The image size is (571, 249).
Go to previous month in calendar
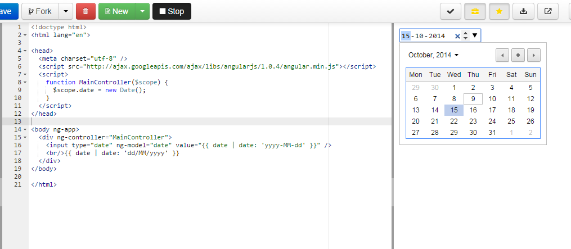coord(502,55)
